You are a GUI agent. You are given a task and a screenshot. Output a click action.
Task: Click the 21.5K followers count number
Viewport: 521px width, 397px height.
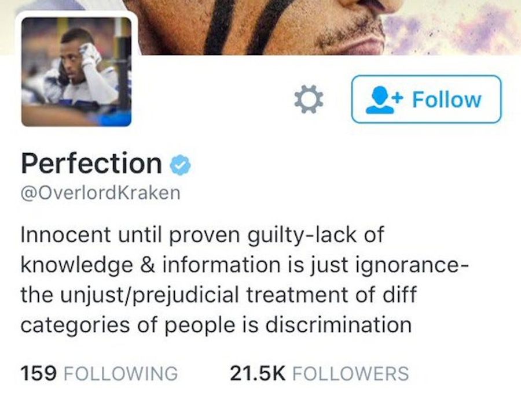pos(258,373)
